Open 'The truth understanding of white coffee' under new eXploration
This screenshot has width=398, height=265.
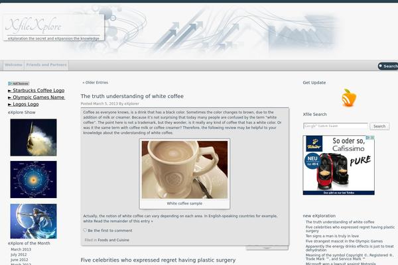tap(340, 222)
